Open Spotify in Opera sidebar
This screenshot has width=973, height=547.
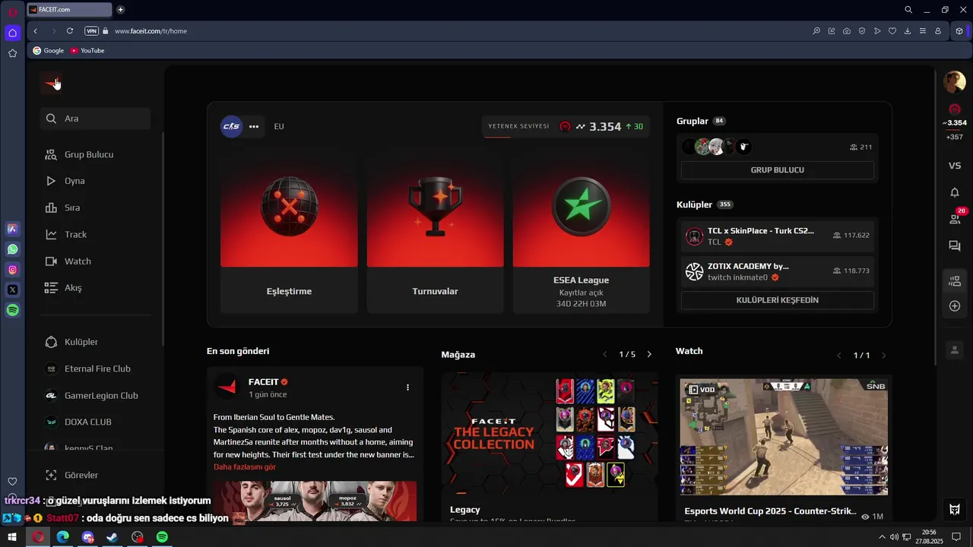click(x=13, y=310)
